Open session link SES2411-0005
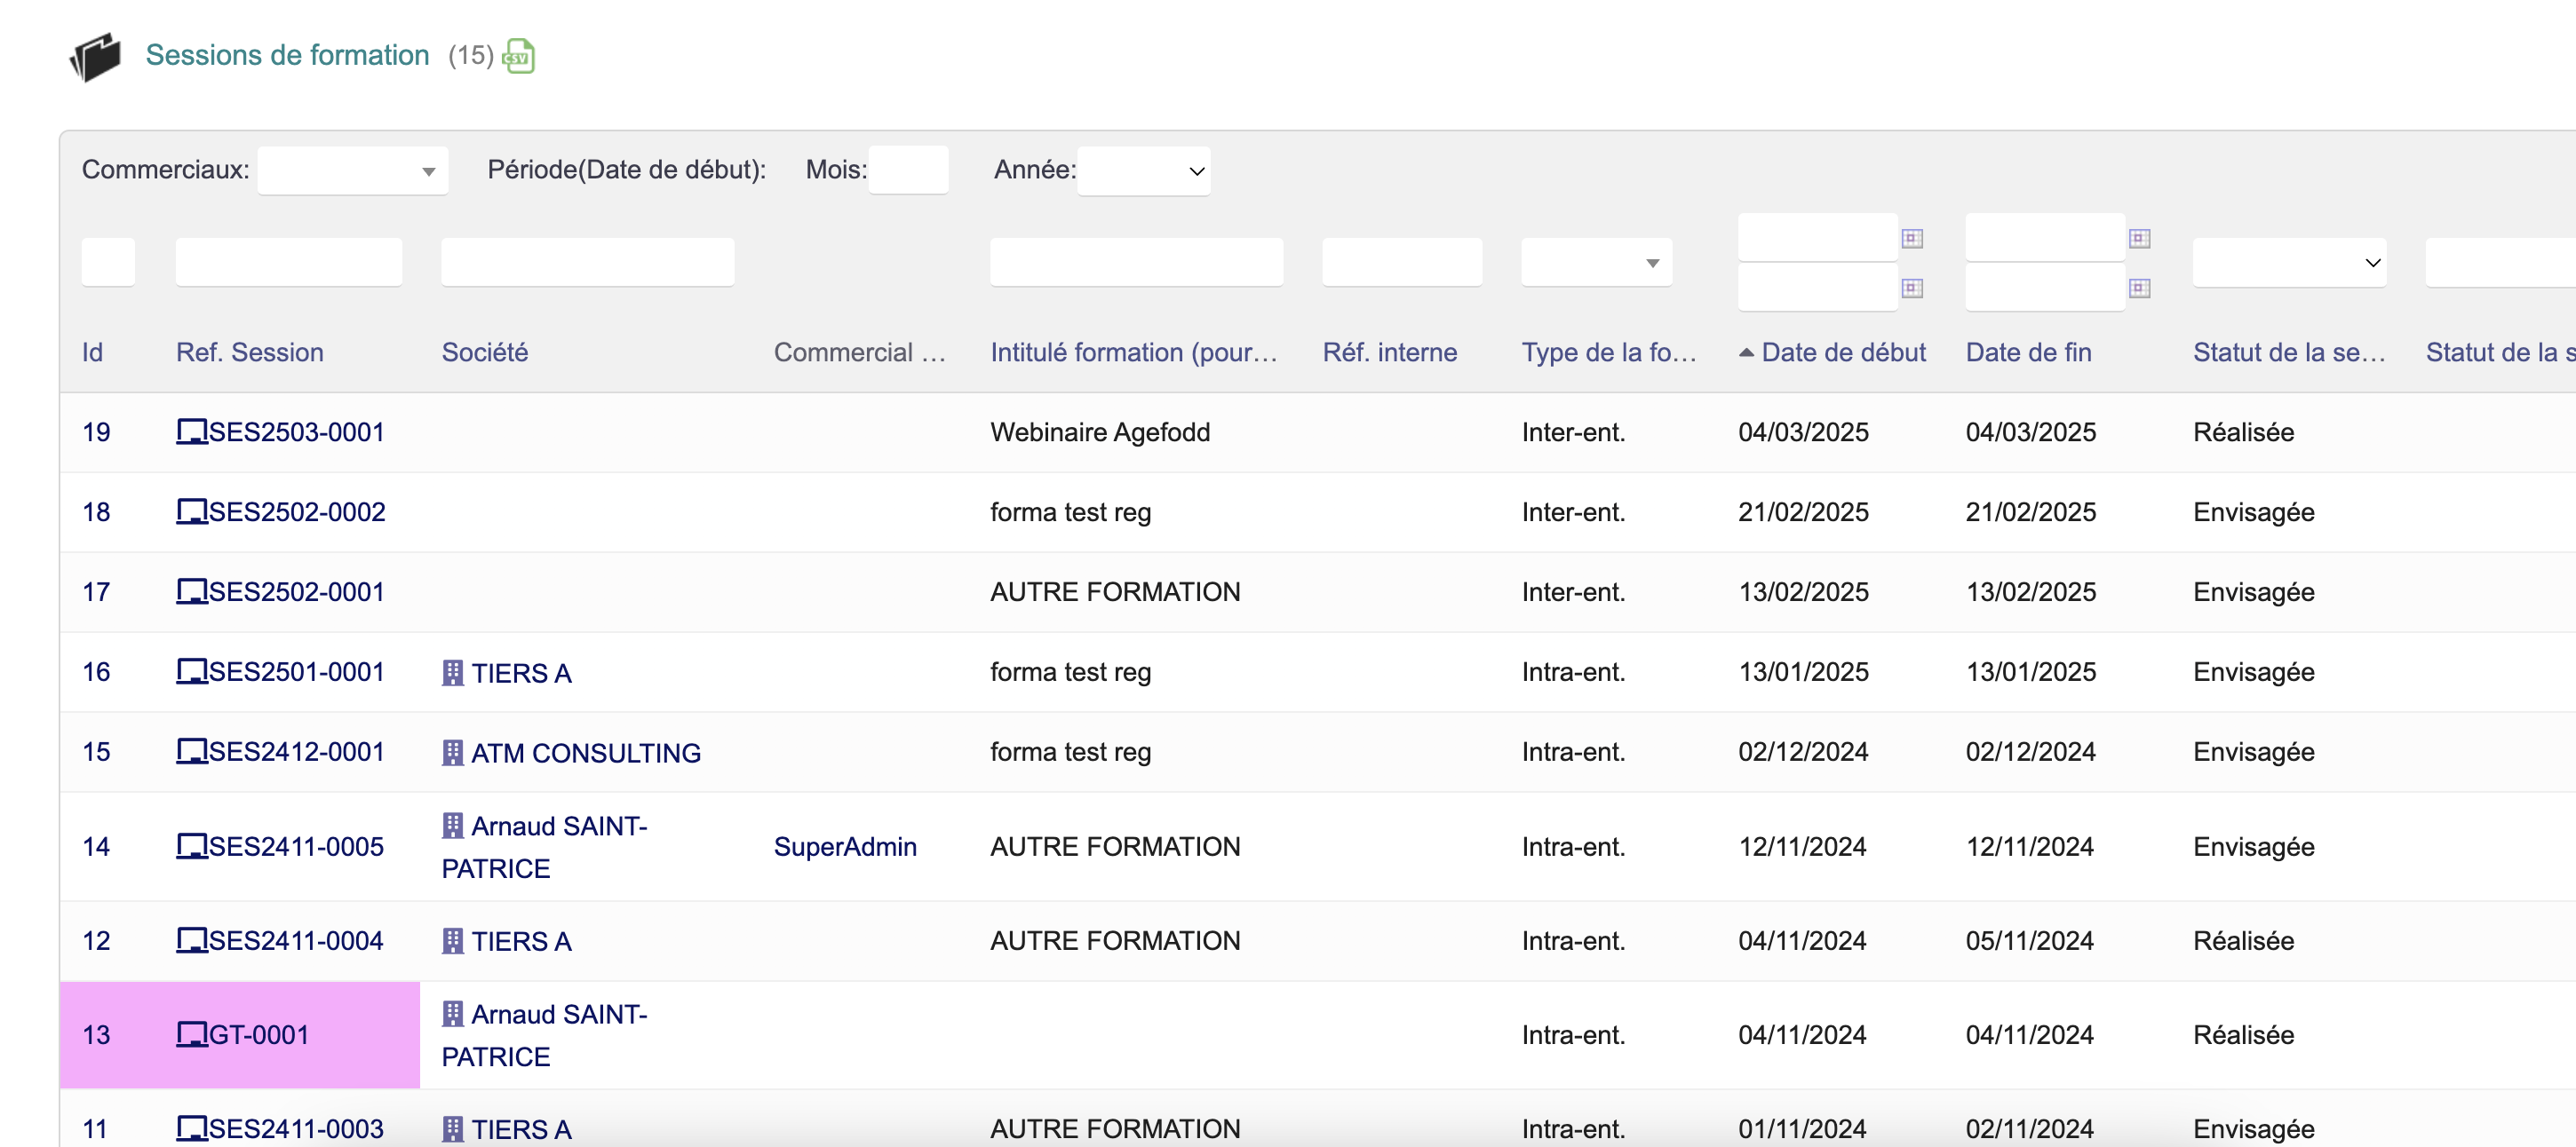 [x=295, y=846]
